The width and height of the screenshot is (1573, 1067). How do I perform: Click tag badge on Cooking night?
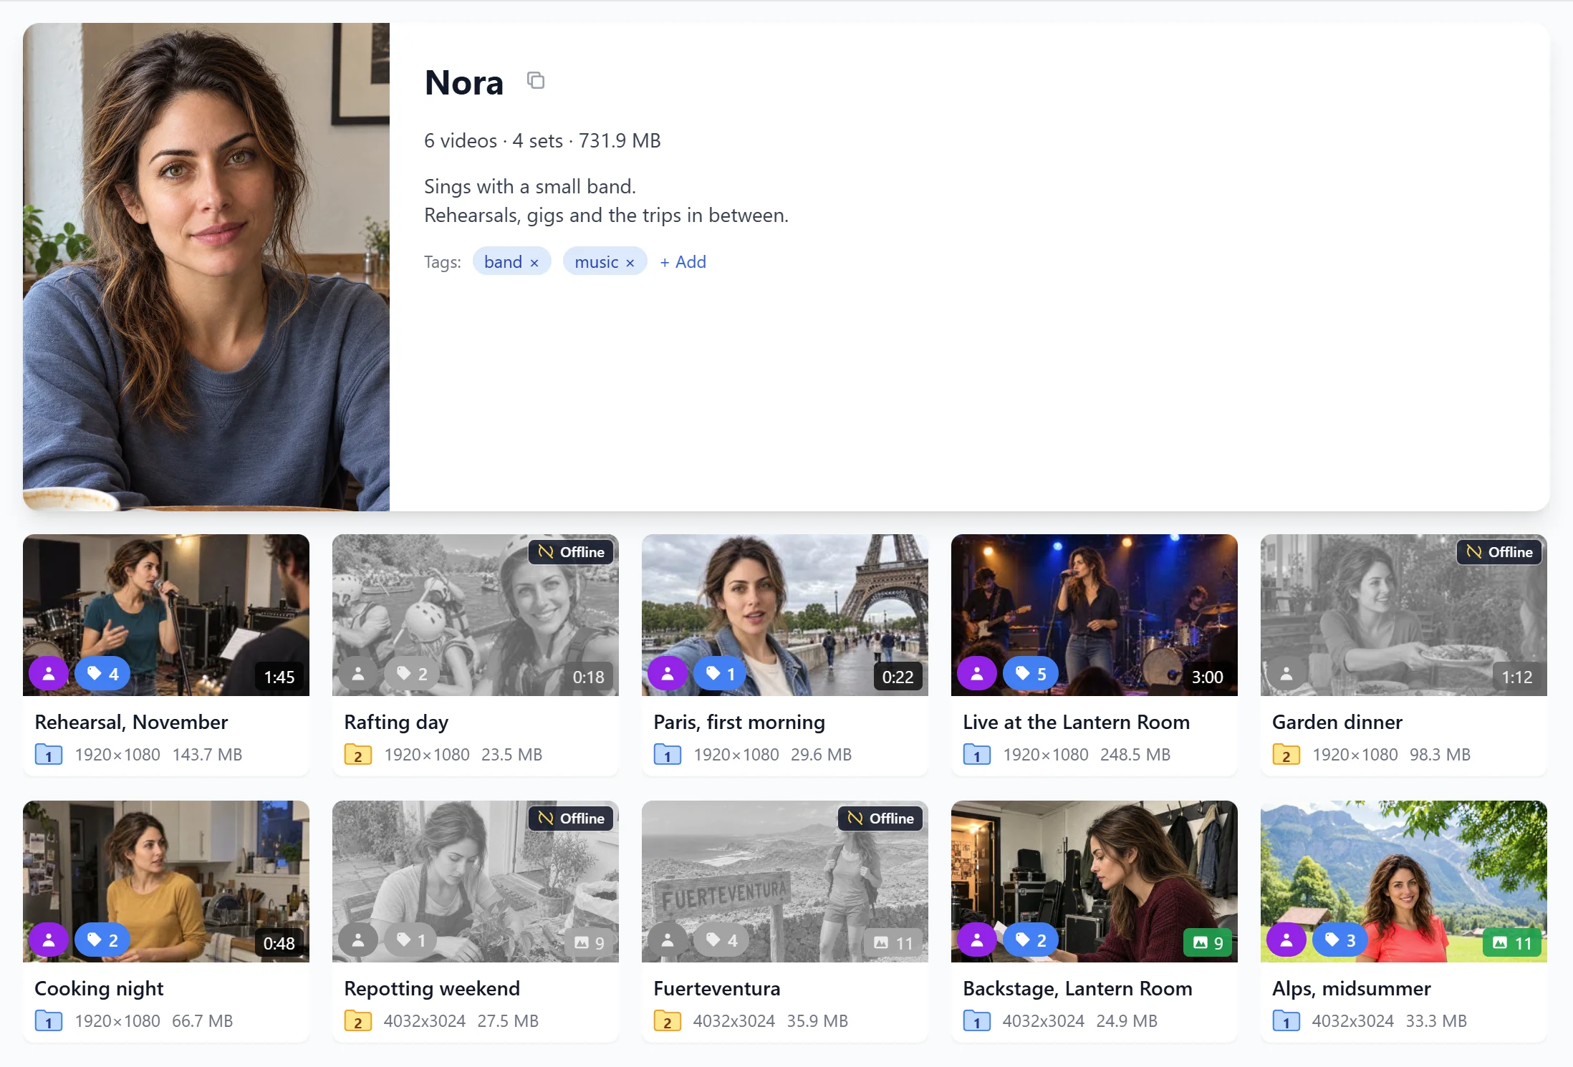(102, 940)
